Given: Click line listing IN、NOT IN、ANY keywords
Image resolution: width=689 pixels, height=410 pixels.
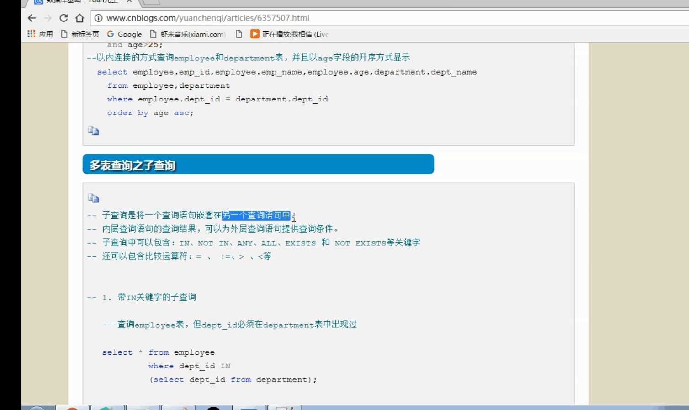Looking at the screenshot, I should (254, 243).
